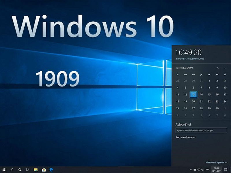Launch Microsoft Edge from the taskbar
The width and height of the screenshot is (231, 173).
51,170
